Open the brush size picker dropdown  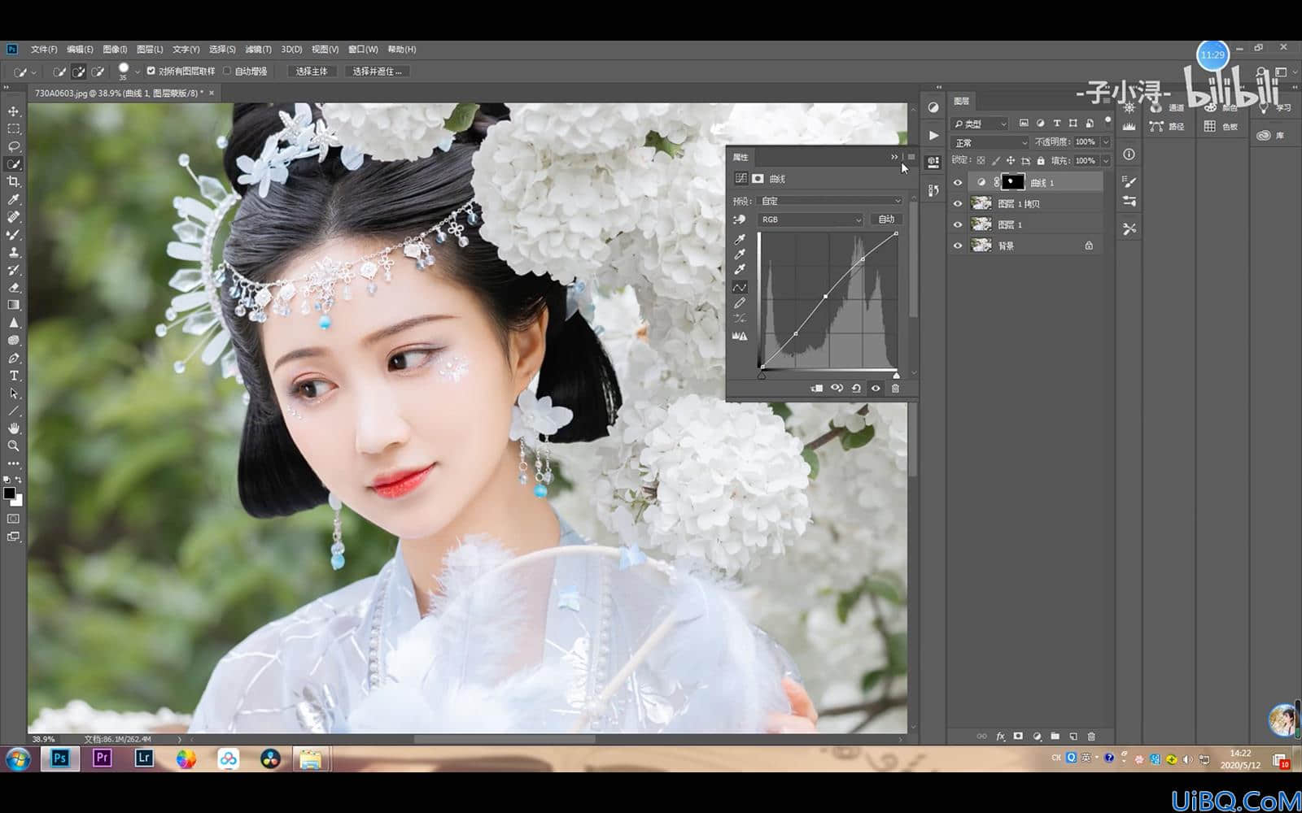click(x=138, y=72)
